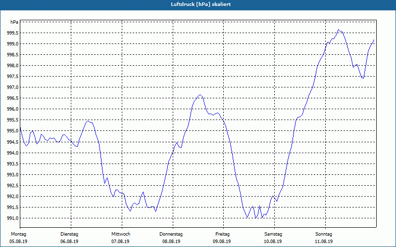396x247 pixels.
Task: Select the 'hPa' axis unit label
Action: coord(14,22)
